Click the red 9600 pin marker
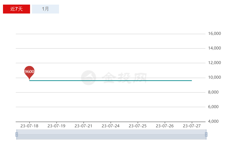Viewport: 225px width, 143px height. pos(29,72)
